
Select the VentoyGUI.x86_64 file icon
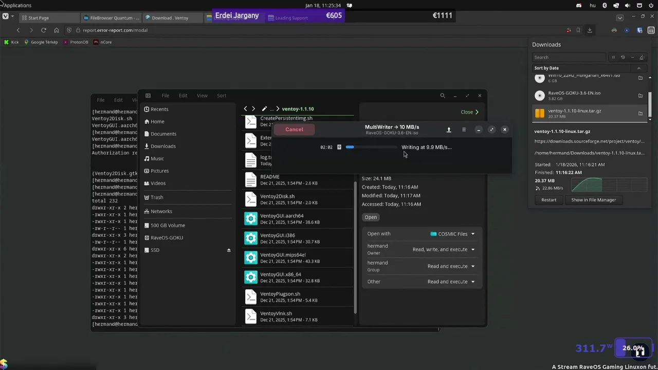250,277
